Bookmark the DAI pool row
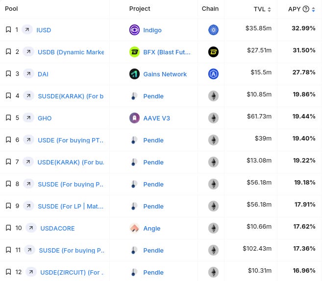322x281 pixels. point(8,73)
